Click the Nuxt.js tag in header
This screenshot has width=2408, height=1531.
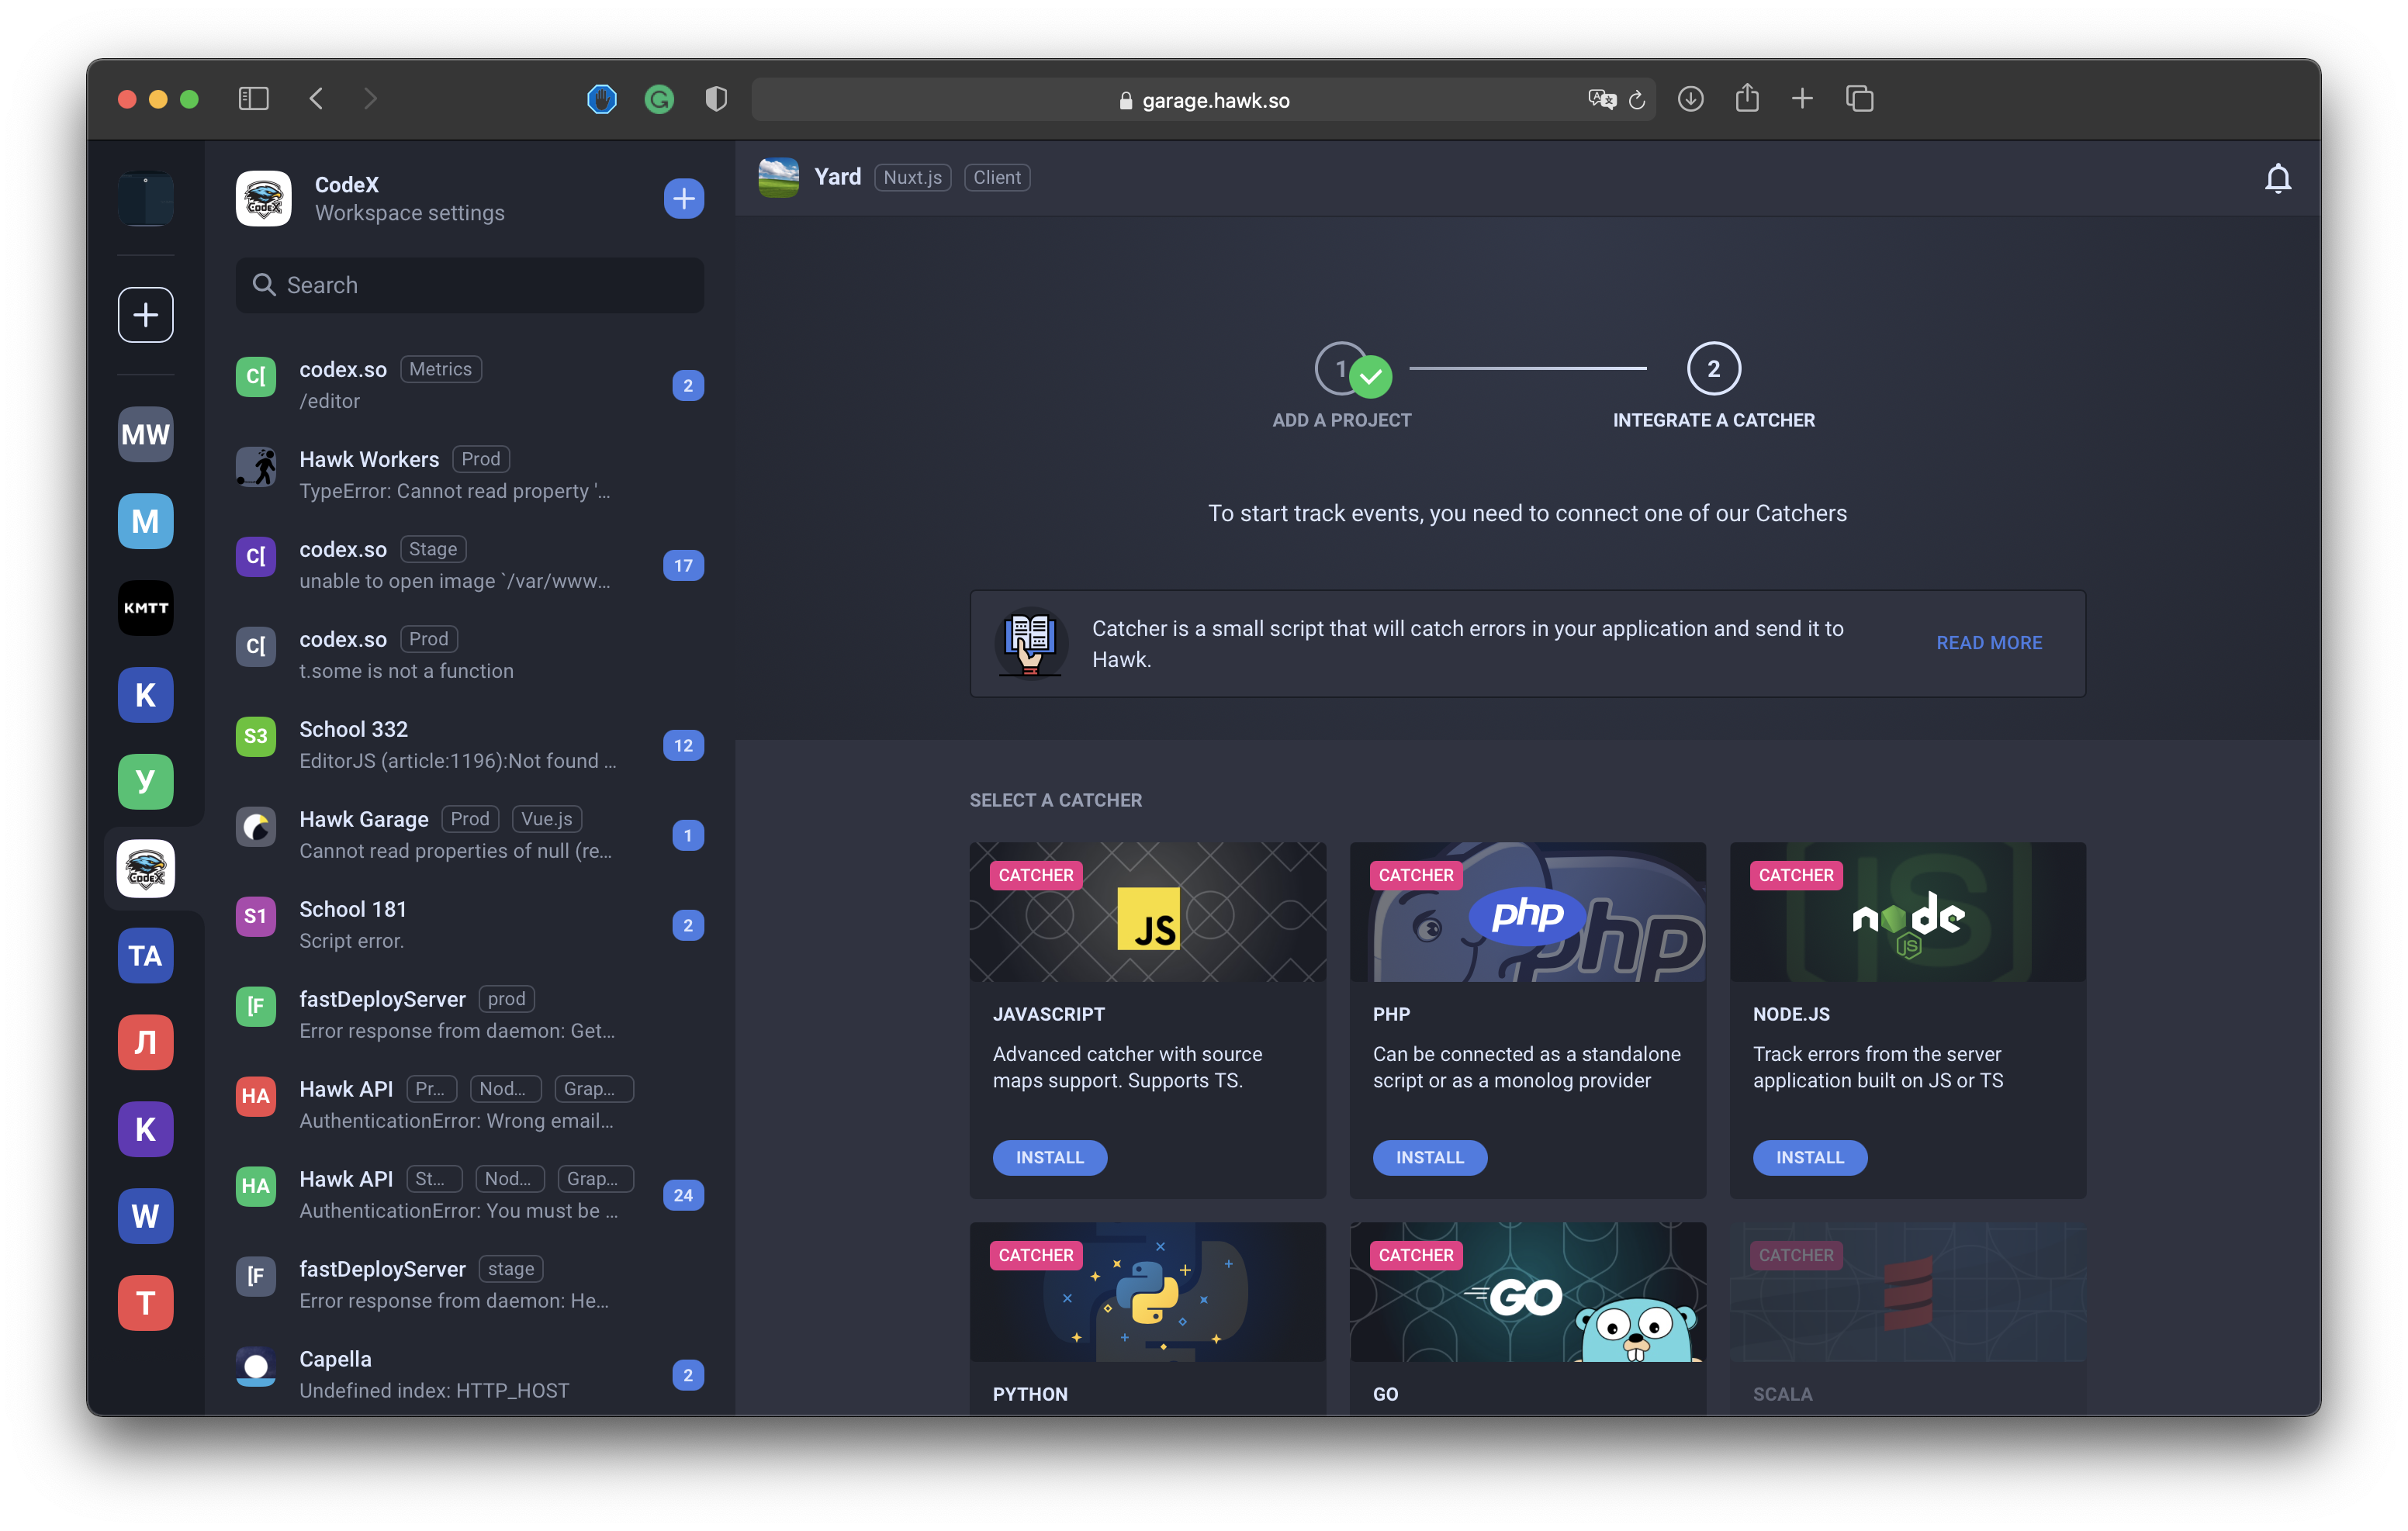912,177
